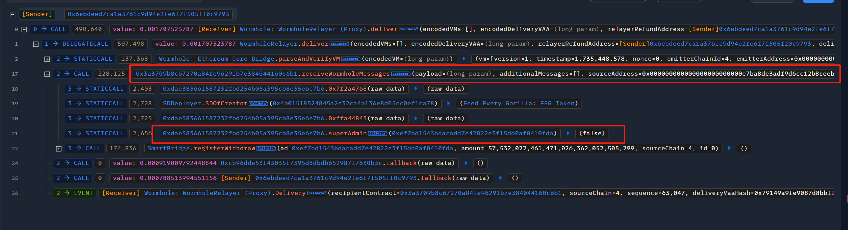Viewport: 848px width, 230px height.
Task: Click return arrow on 0xffa44843 row
Action: click(x=416, y=118)
